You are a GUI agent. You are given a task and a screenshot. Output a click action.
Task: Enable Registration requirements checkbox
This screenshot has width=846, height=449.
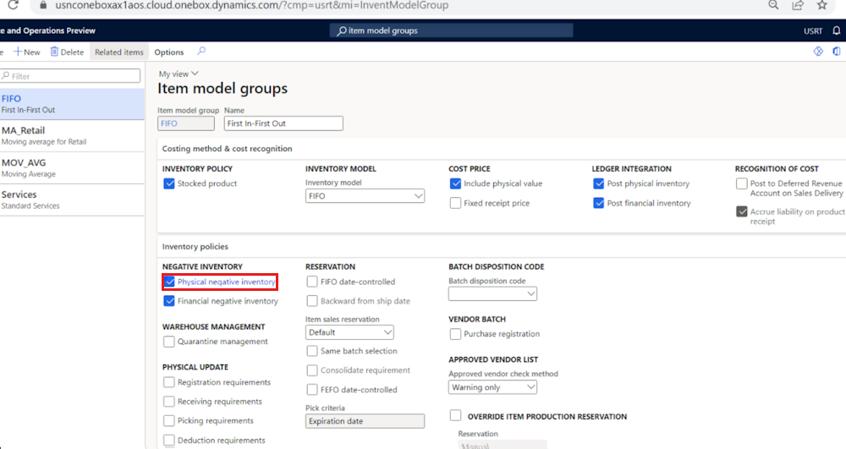tap(169, 382)
